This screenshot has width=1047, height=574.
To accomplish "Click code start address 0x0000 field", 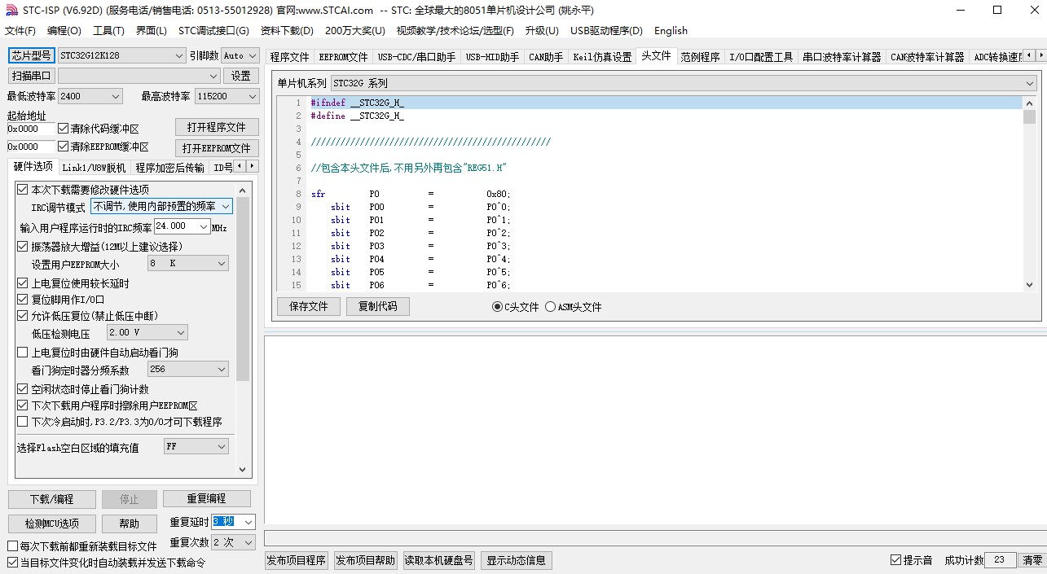I will tap(31, 129).
